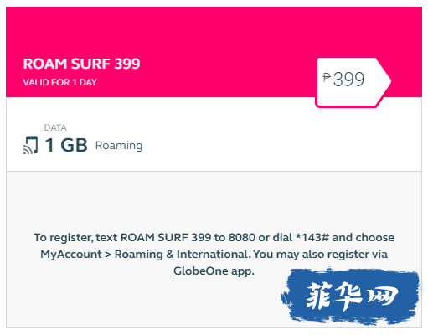The height and width of the screenshot is (335, 428).
Task: Click the 399 number in price tag
Action: 348,80
